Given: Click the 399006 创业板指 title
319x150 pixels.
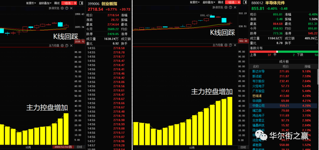Looking at the screenshot, I should pos(102,4).
